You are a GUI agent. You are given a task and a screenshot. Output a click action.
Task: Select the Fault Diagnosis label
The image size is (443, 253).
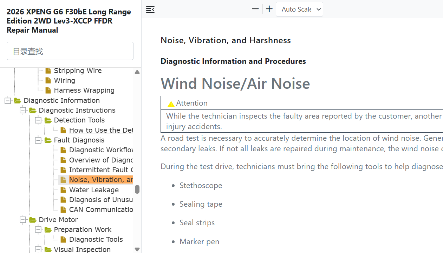(x=79, y=140)
